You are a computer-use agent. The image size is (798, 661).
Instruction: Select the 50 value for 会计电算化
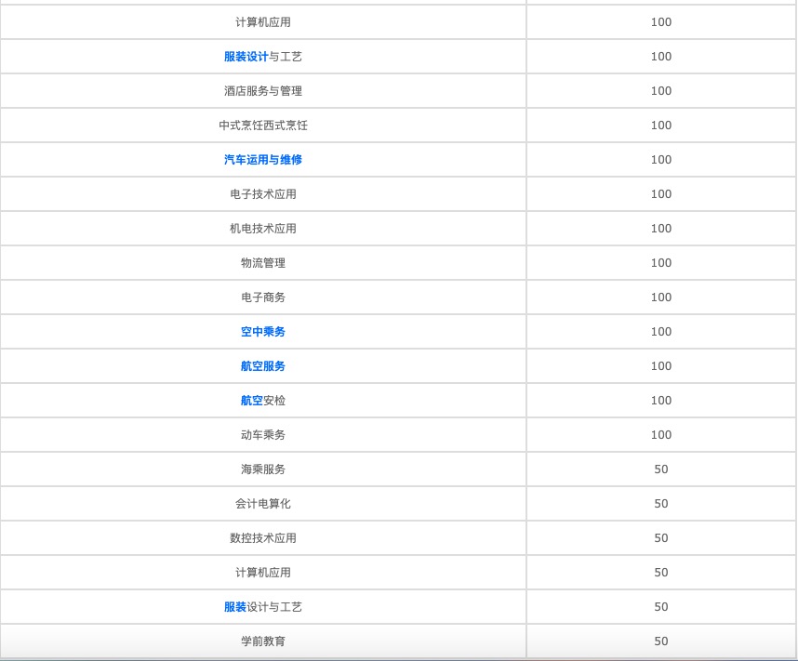coord(661,504)
